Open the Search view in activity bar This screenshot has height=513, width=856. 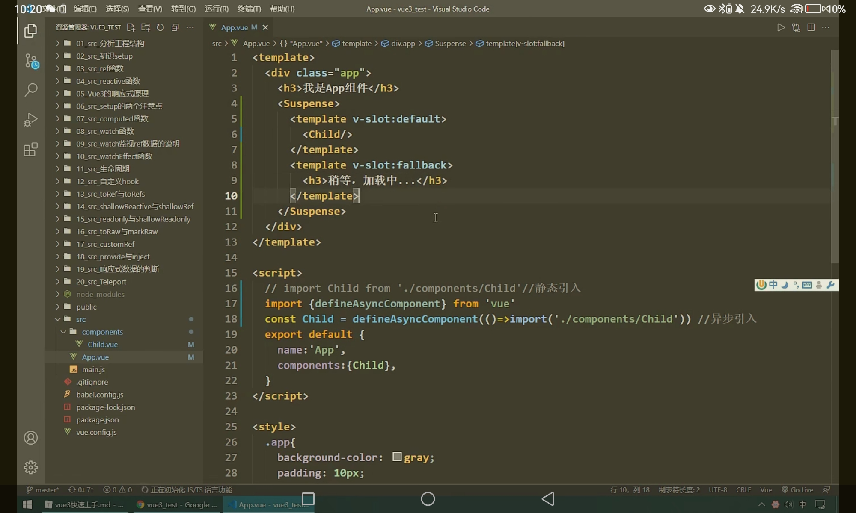31,90
